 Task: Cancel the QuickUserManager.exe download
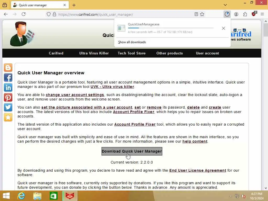point(223,28)
